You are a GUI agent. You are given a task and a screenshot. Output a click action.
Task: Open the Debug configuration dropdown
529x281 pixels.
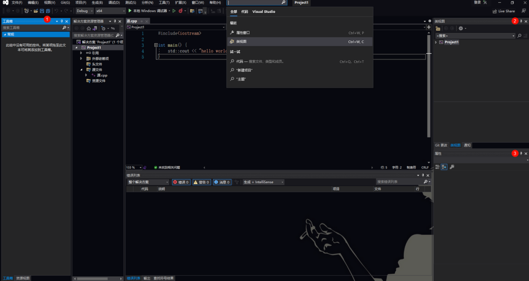tap(84, 11)
